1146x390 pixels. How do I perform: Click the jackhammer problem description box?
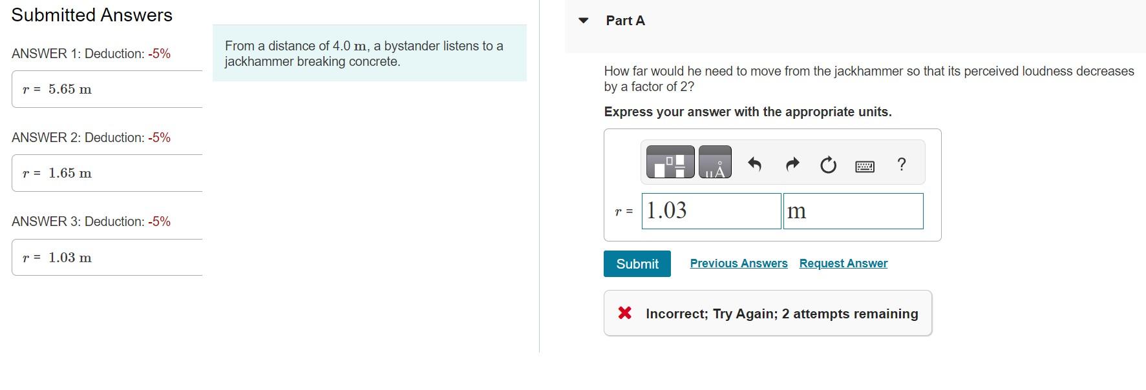370,53
